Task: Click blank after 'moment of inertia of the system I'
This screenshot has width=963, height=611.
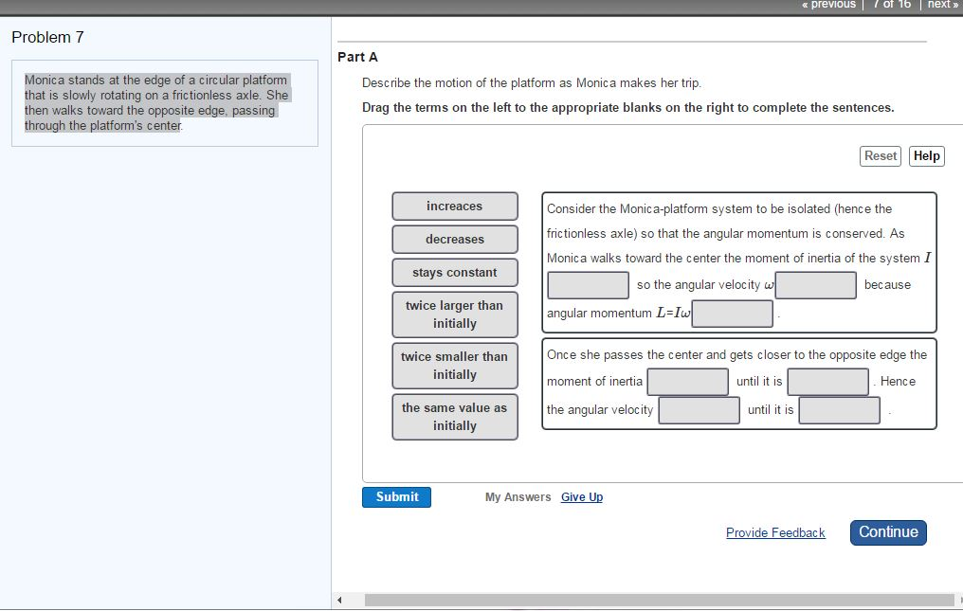Action: coord(588,285)
